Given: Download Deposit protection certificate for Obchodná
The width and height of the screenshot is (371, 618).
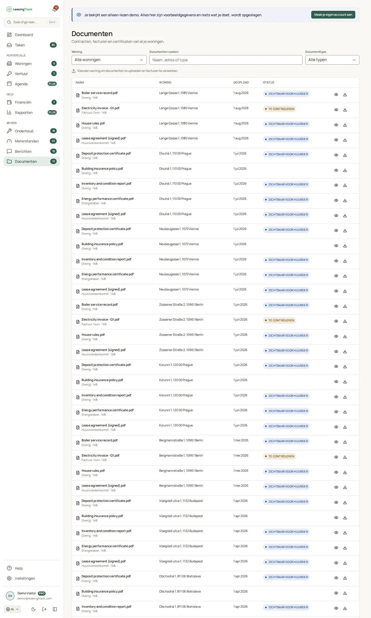Looking at the screenshot, I should 345,578.
